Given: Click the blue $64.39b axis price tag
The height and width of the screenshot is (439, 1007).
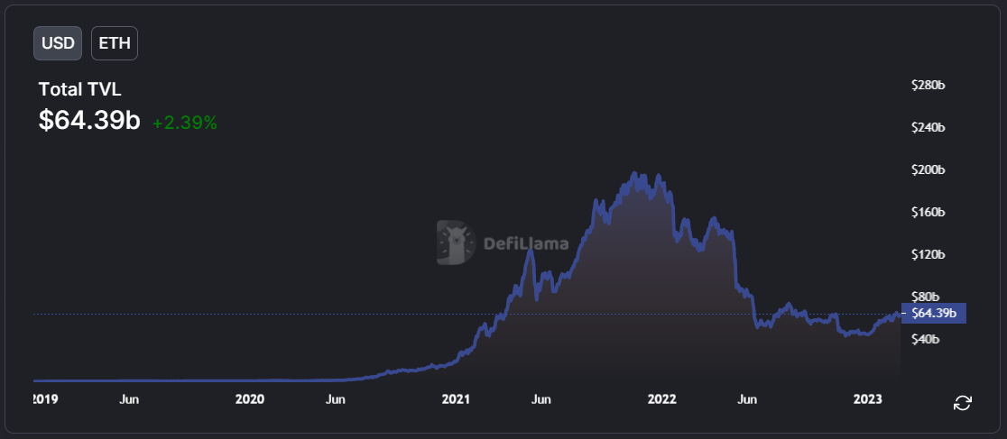Looking at the screenshot, I should pyautogui.click(x=933, y=314).
